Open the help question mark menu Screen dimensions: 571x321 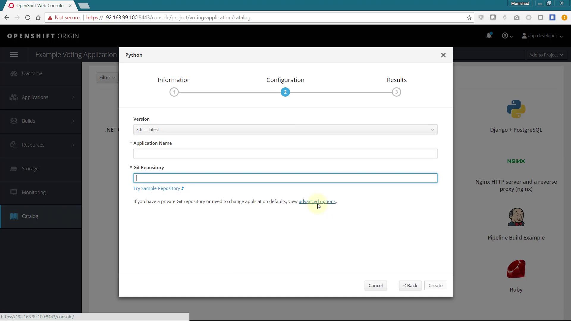coord(507,36)
